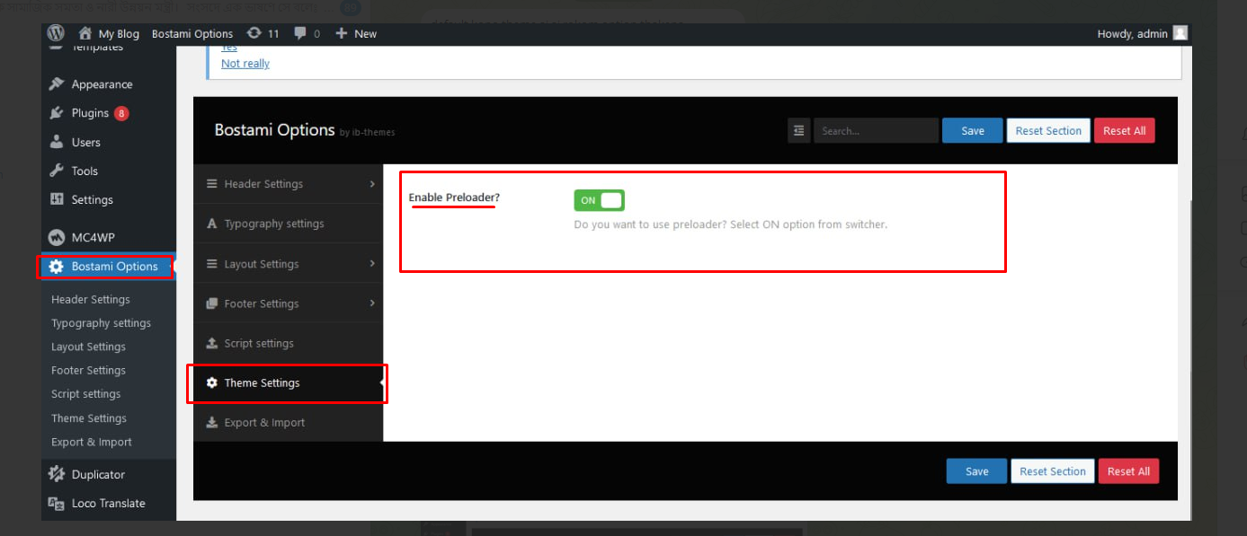Click the "Not really" link
This screenshot has width=1247, height=536.
245,64
